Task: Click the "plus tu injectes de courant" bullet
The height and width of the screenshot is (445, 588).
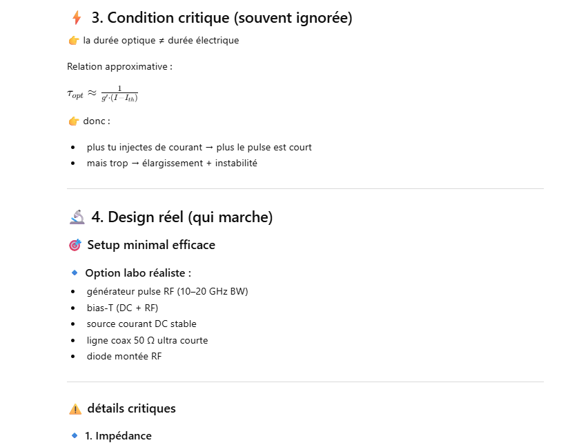Action: (199, 147)
